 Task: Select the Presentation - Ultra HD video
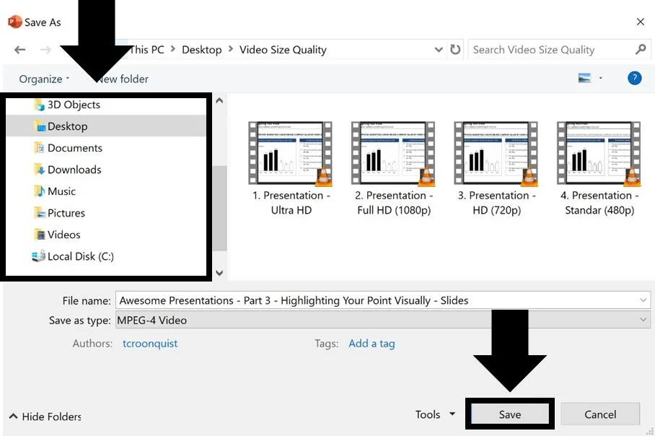pyautogui.click(x=291, y=169)
